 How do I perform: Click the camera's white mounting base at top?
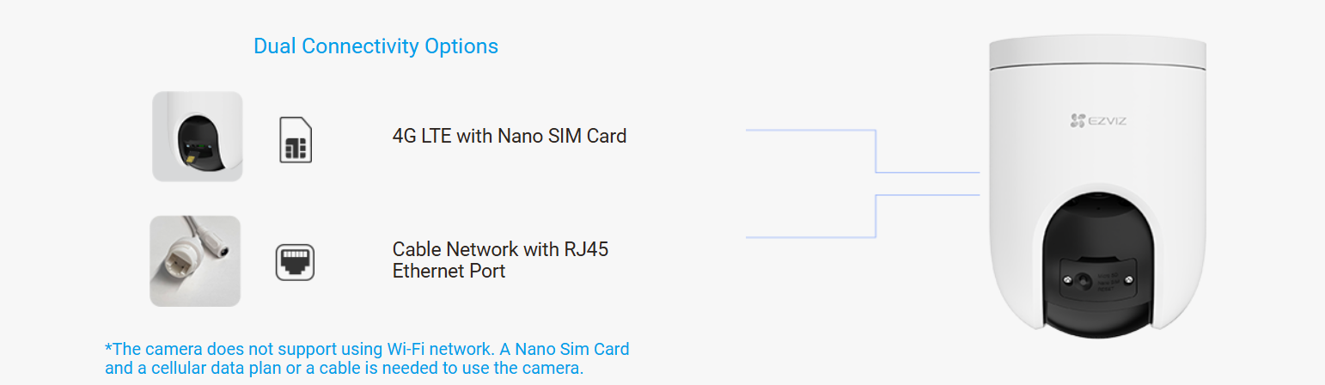[x=1097, y=53]
